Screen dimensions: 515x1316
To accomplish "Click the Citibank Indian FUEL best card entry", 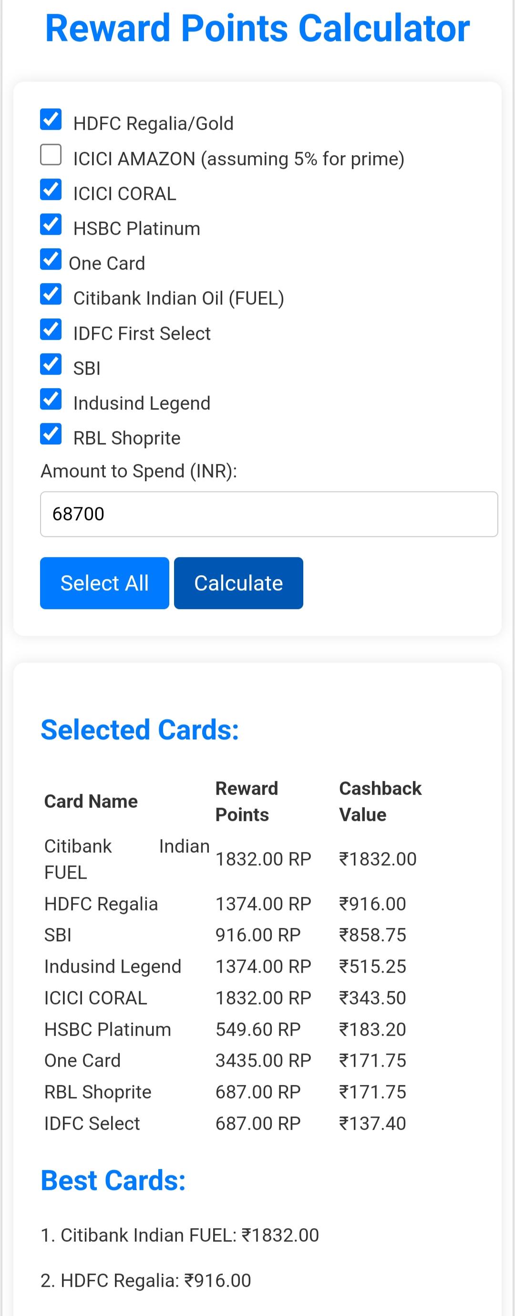I will pos(179,1235).
